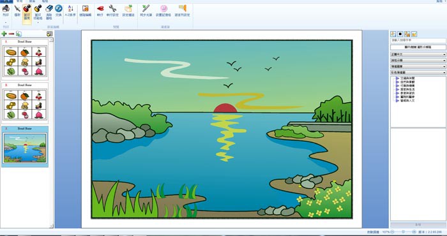Viewport: 447px width, 236px height.
Task: Click the wide button below the search field
Action: pyautogui.click(x=418, y=47)
